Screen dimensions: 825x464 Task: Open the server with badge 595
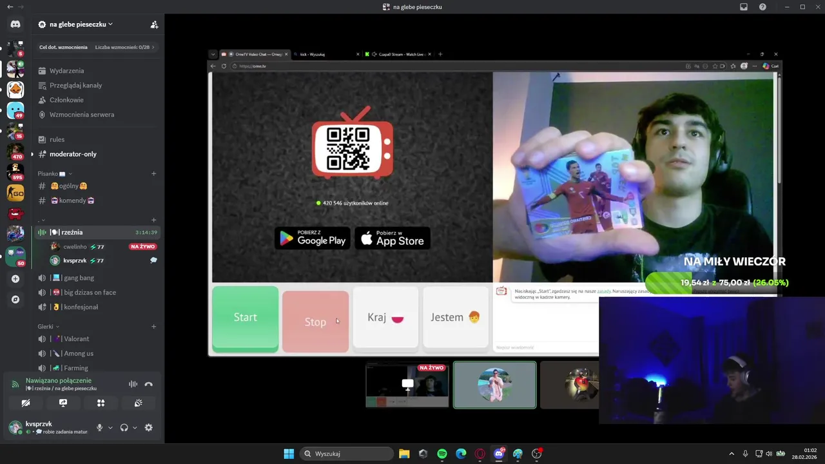click(x=15, y=172)
